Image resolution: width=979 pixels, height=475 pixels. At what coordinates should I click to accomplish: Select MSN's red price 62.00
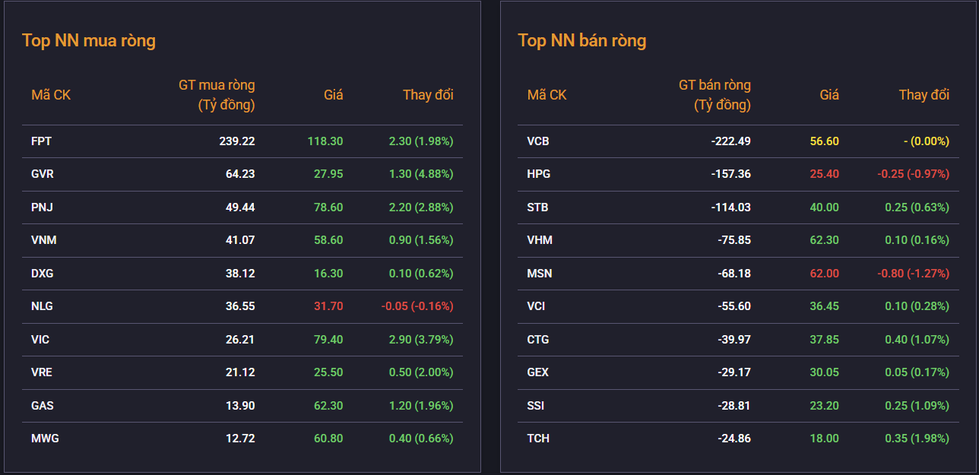(824, 274)
